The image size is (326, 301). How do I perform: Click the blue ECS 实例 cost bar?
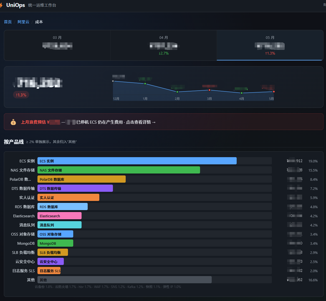pyautogui.click(x=137, y=161)
